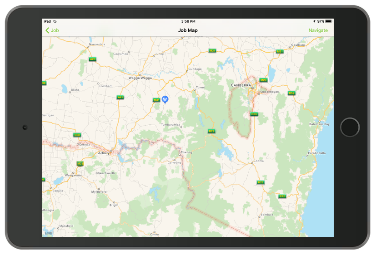Tap the M31 shield near Goulburn
Viewport: 376px width, 255px height.
coord(280,51)
